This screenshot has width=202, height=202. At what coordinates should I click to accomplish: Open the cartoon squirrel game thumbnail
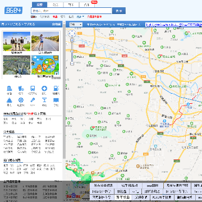pyautogui.click(x=45, y=65)
